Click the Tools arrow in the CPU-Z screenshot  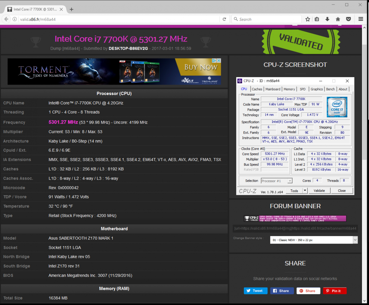(x=305, y=191)
